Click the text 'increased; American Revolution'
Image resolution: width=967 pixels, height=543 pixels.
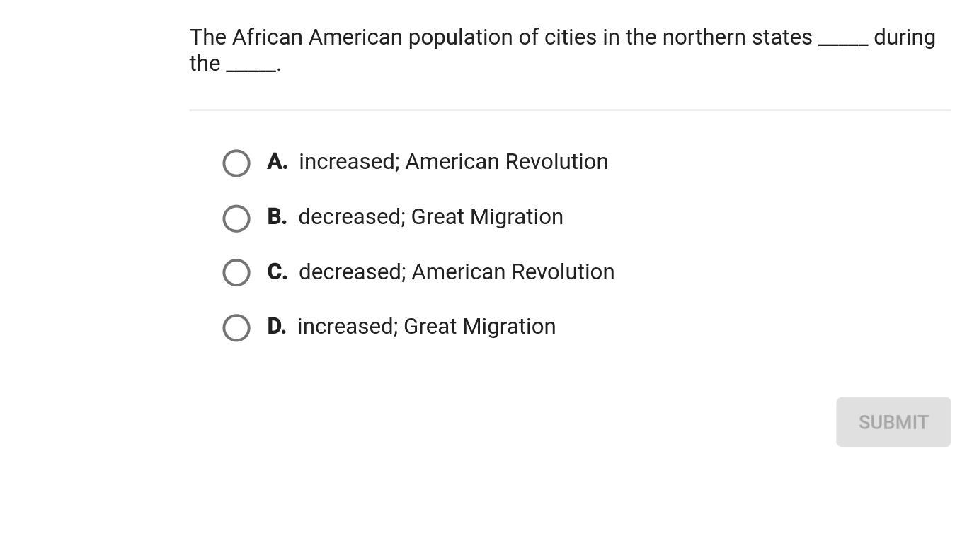(453, 162)
